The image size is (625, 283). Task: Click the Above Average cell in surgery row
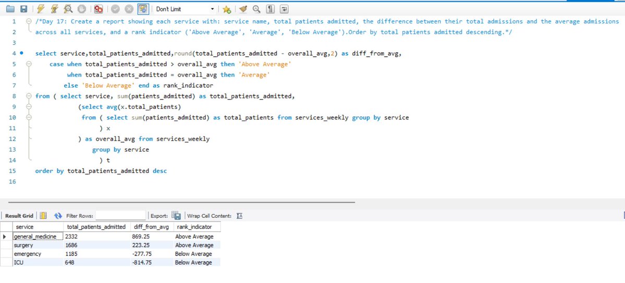(x=197, y=245)
